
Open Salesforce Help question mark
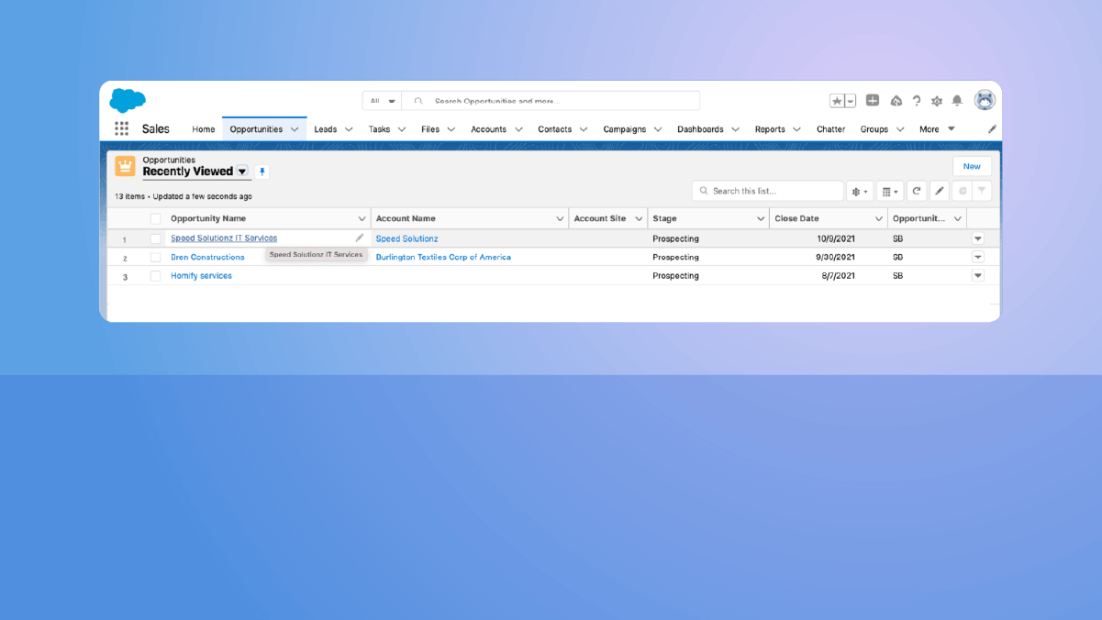pos(916,101)
